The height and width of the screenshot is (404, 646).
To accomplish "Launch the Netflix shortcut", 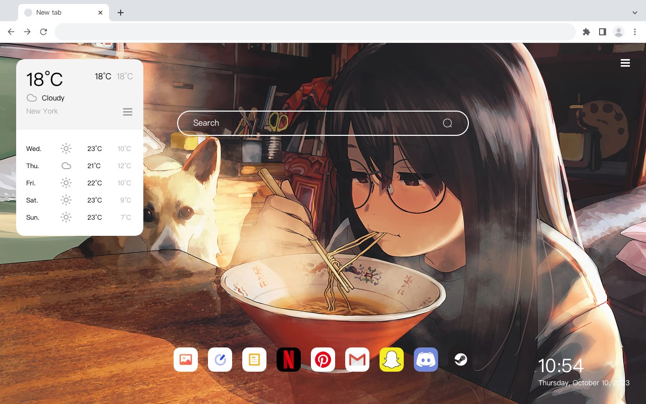I will tap(289, 360).
